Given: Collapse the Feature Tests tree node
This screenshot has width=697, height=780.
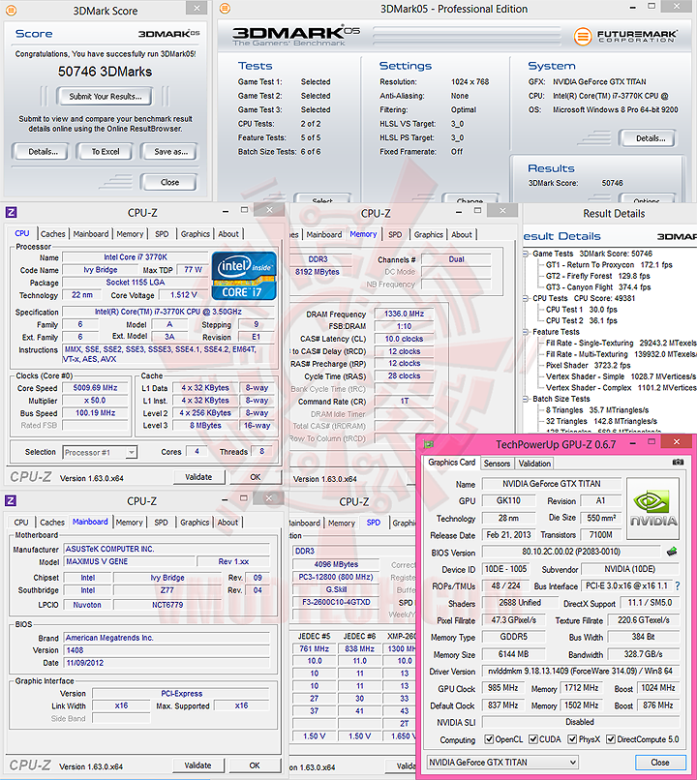Looking at the screenshot, I should pos(526,332).
